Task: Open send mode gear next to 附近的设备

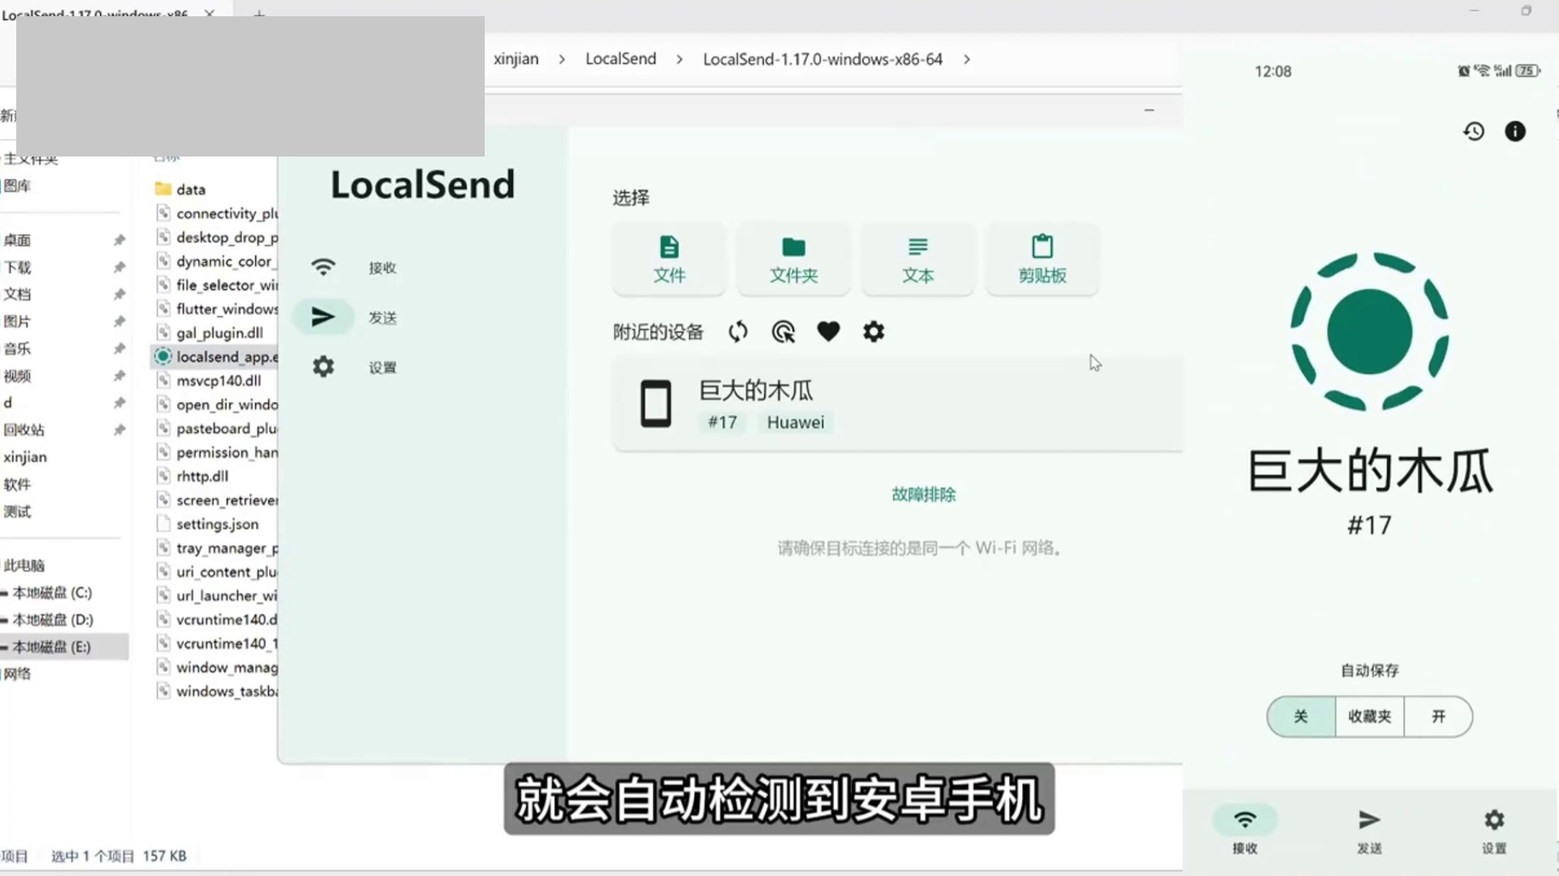Action: pyautogui.click(x=874, y=332)
